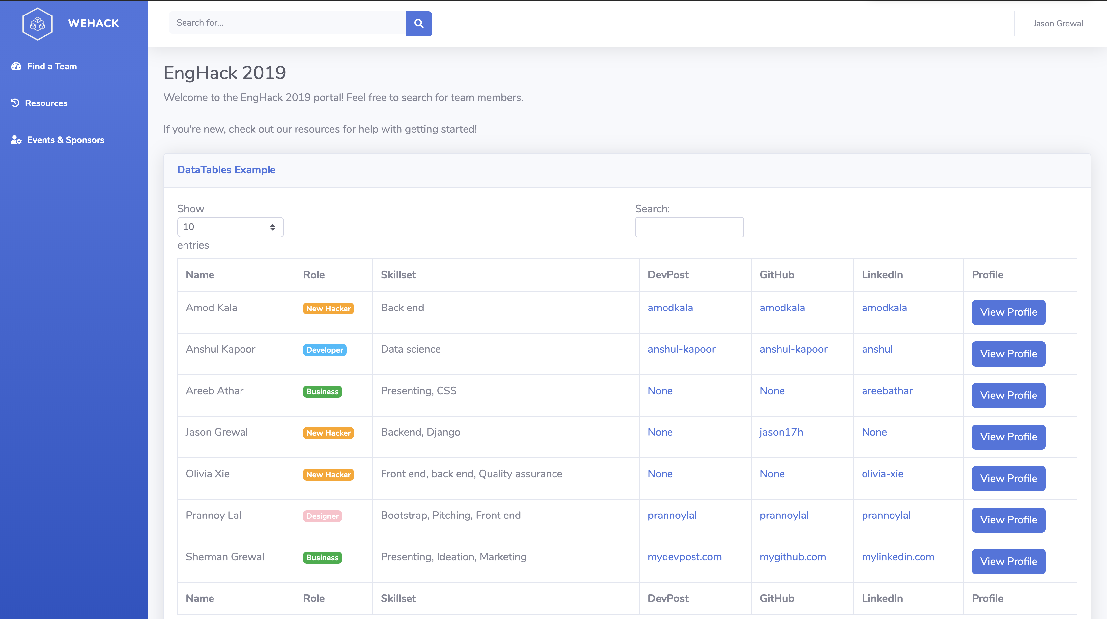Click the Resources history icon
Viewport: 1107px width, 619px height.
click(x=15, y=103)
